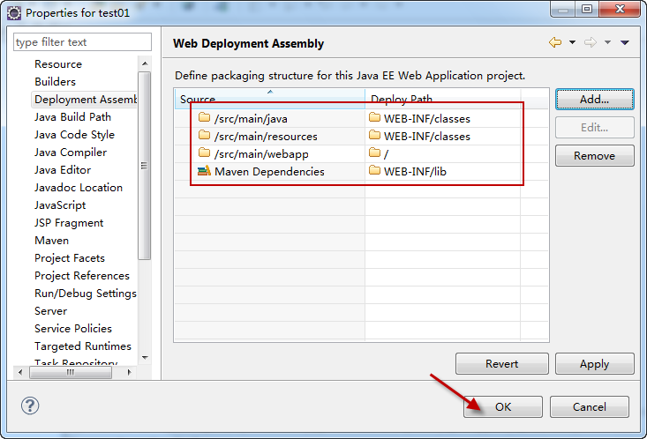The image size is (647, 439).
Task: Open the Project Facets properties page
Action: tap(70, 258)
